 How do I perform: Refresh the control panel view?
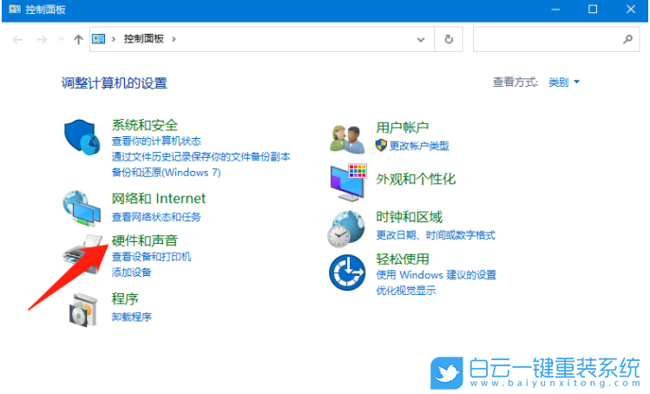[x=449, y=39]
